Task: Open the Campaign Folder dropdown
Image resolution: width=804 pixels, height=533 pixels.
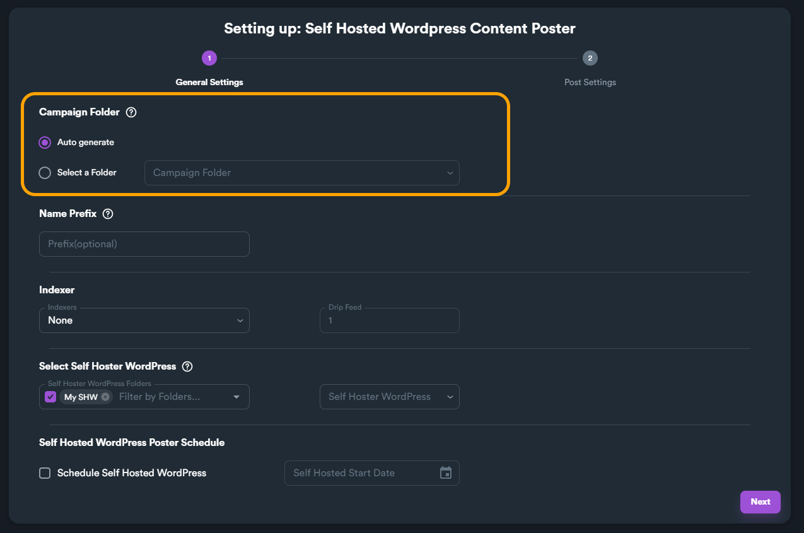Action: click(x=301, y=173)
